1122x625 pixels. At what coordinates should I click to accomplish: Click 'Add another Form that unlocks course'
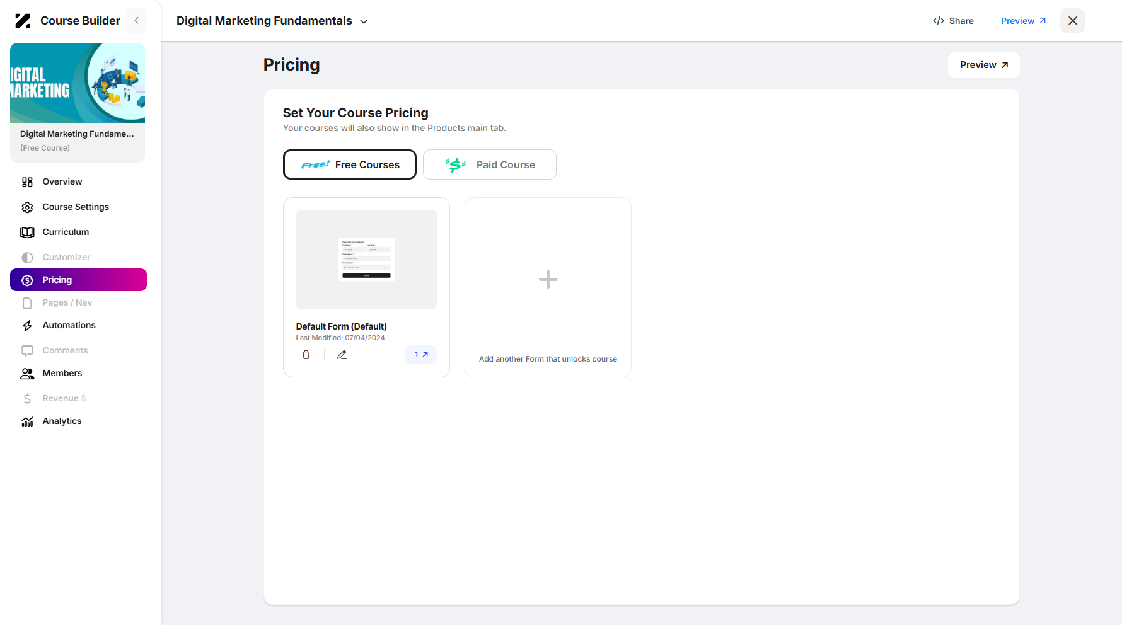pos(548,359)
